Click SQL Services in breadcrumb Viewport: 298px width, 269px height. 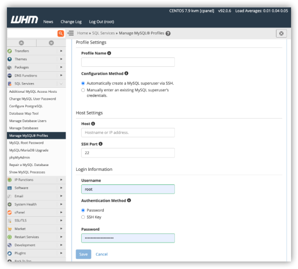pyautogui.click(x=103, y=33)
